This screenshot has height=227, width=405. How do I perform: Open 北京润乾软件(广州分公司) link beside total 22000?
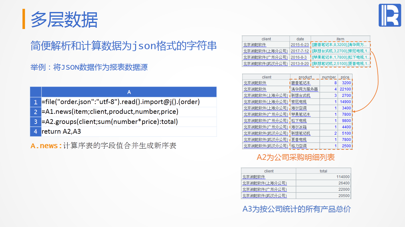(x=265, y=189)
